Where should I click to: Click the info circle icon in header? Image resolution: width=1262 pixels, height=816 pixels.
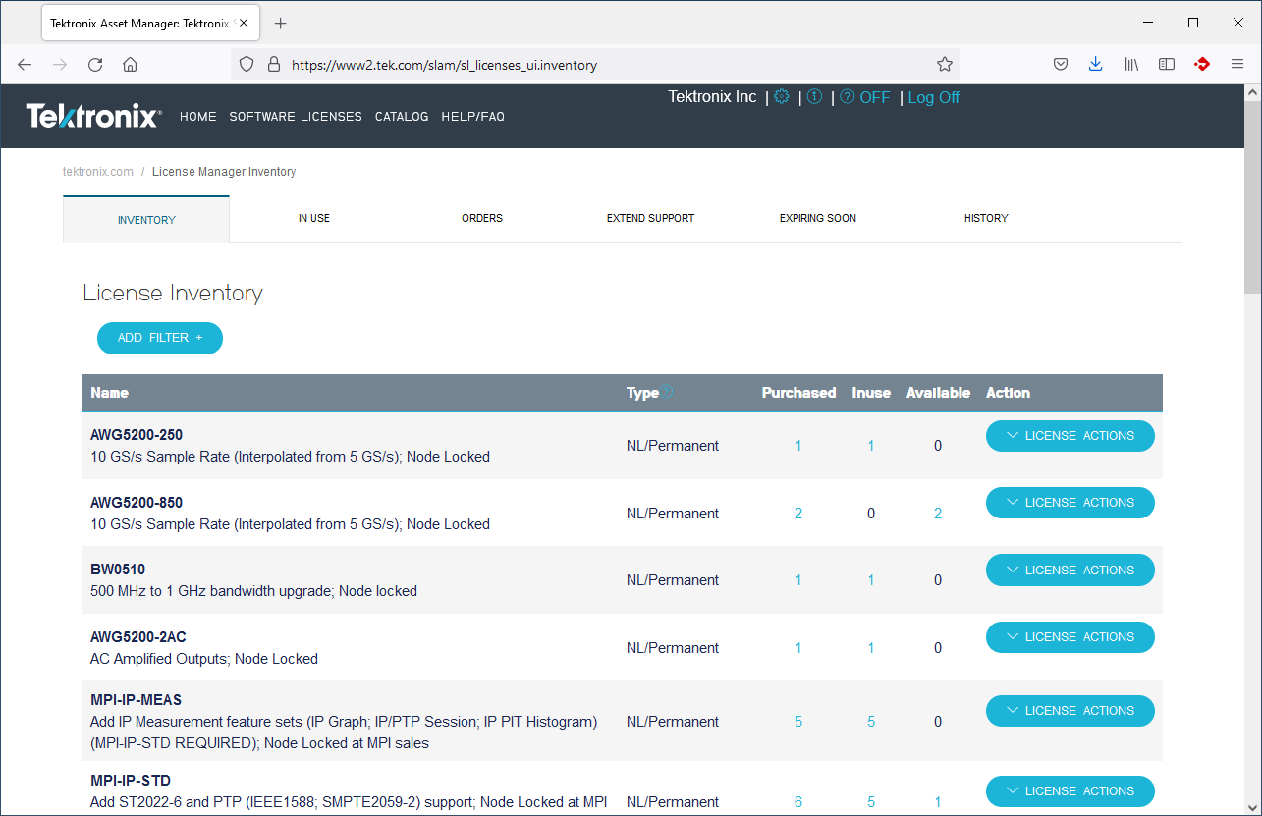(814, 97)
